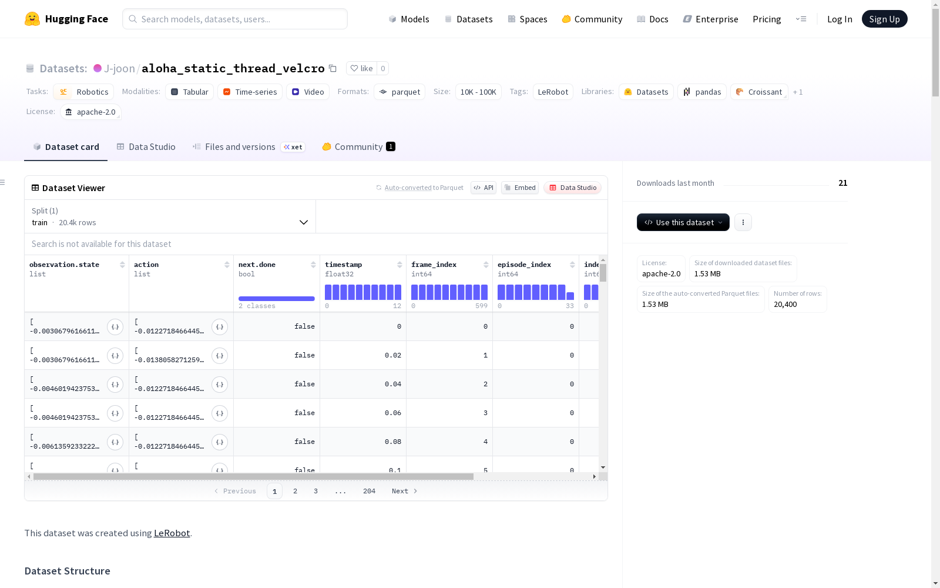Sort by the timestamp column arrows
The height and width of the screenshot is (588, 940).
point(399,265)
